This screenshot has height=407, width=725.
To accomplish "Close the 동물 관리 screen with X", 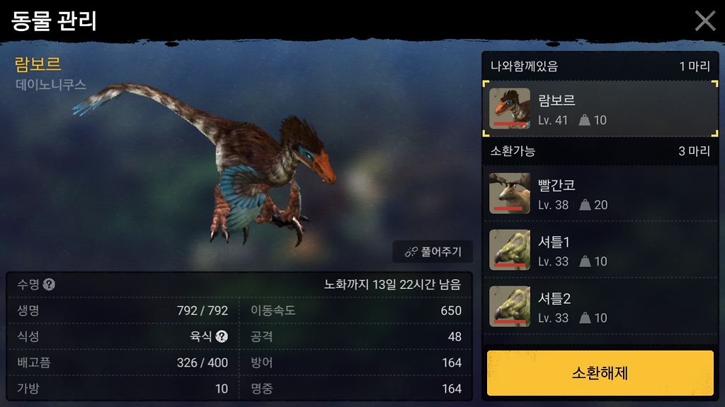I will click(705, 20).
